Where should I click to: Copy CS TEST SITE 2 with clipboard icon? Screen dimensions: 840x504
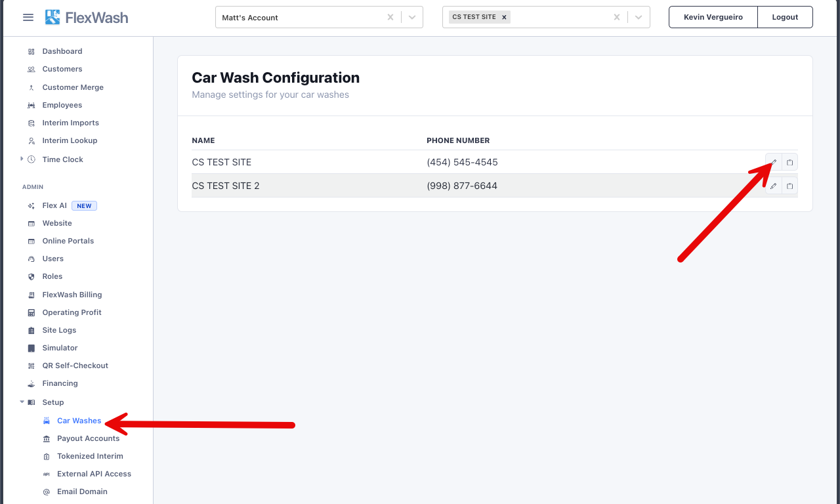(x=790, y=186)
